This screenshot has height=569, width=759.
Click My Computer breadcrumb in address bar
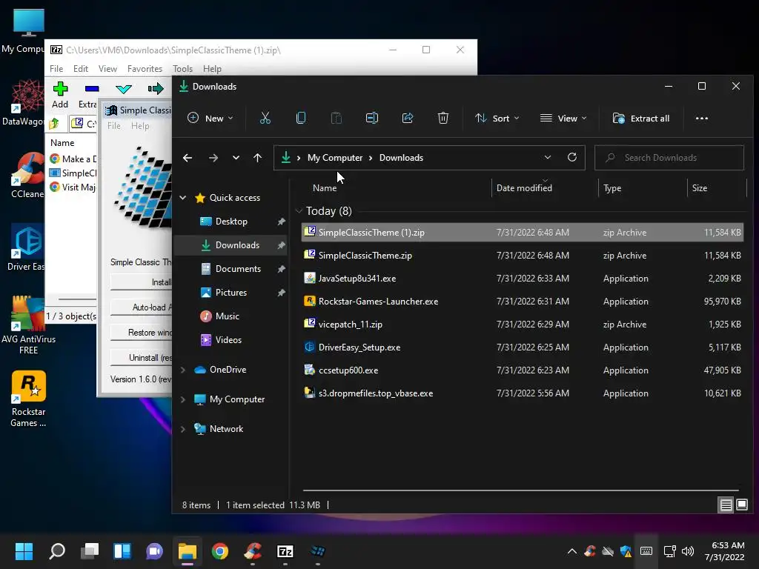pyautogui.click(x=334, y=158)
